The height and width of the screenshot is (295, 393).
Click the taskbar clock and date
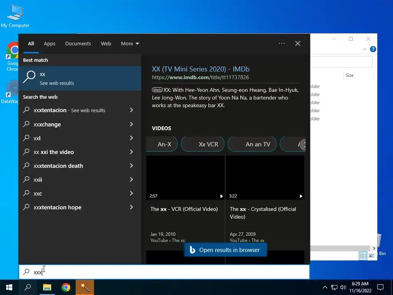click(360, 287)
